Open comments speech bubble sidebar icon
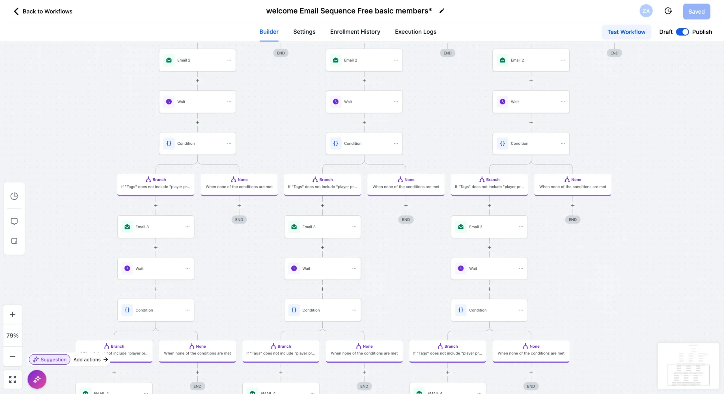The width and height of the screenshot is (724, 394). click(14, 221)
